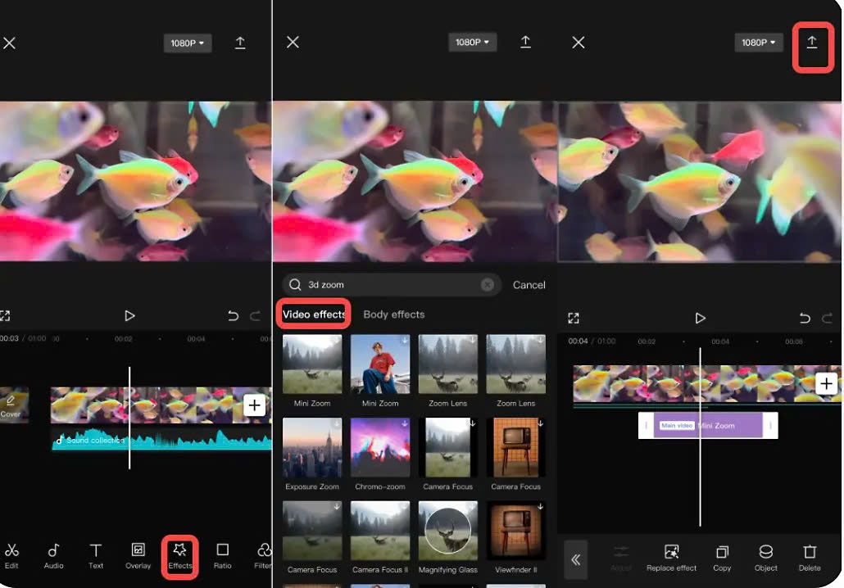Delete the selected effect with trash icon
This screenshot has width=844, height=588.
pos(810,557)
